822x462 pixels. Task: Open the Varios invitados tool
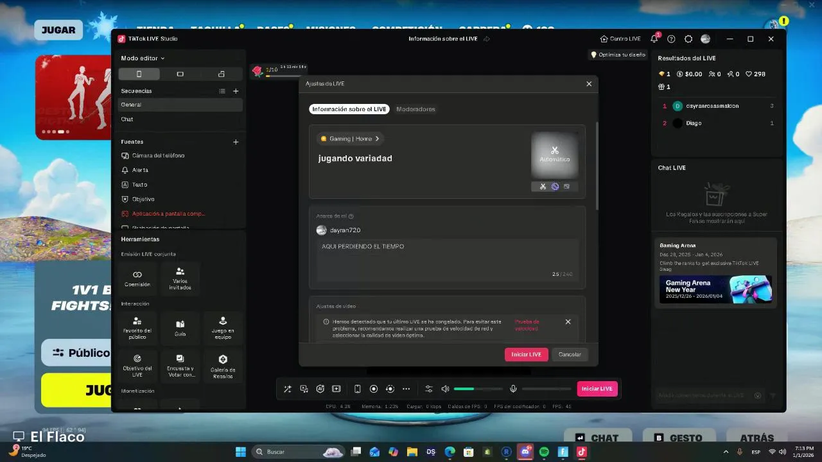click(180, 278)
